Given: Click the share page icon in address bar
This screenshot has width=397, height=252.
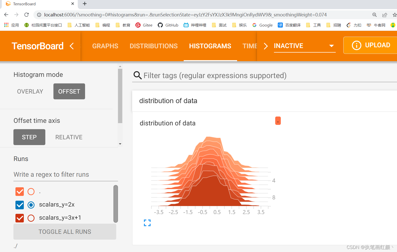Looking at the screenshot, I should click(x=385, y=15).
